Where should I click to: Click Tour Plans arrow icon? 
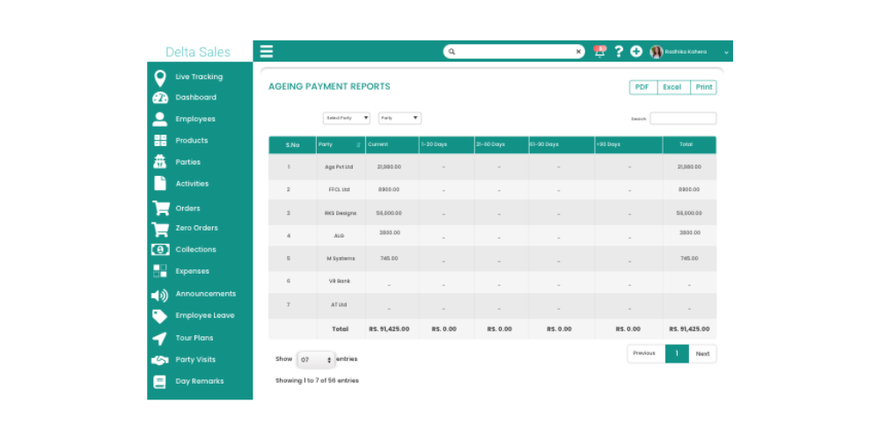(x=160, y=339)
